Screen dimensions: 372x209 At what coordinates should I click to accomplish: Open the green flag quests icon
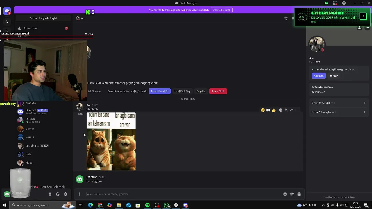click(326, 3)
